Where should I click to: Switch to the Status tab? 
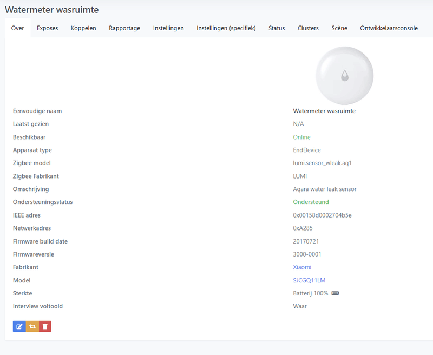[x=277, y=28]
